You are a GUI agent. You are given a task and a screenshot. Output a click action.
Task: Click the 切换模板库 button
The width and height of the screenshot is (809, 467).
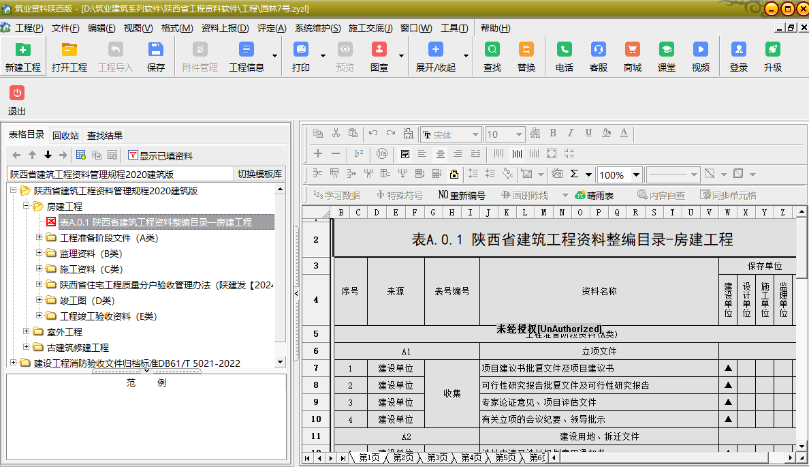(x=259, y=174)
